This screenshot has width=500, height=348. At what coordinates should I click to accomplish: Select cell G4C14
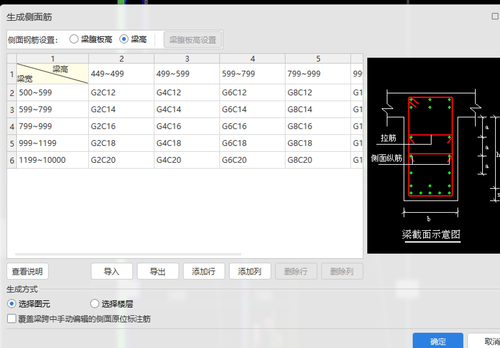187,109
